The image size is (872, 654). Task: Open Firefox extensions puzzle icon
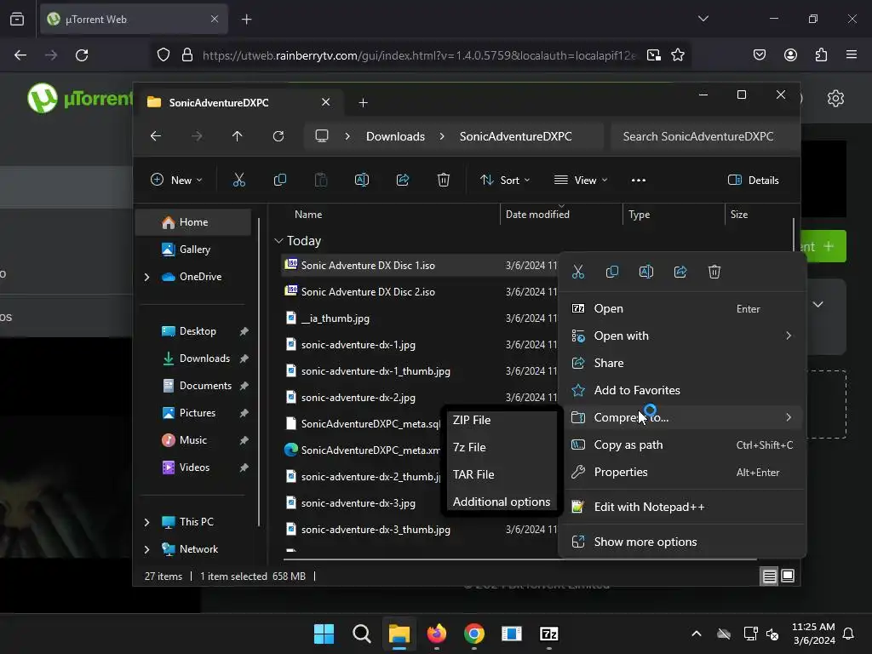coord(821,54)
